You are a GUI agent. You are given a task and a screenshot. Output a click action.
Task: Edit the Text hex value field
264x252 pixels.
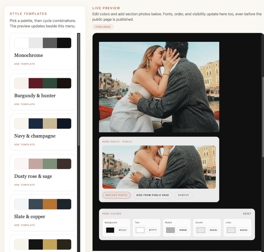pos(153,230)
